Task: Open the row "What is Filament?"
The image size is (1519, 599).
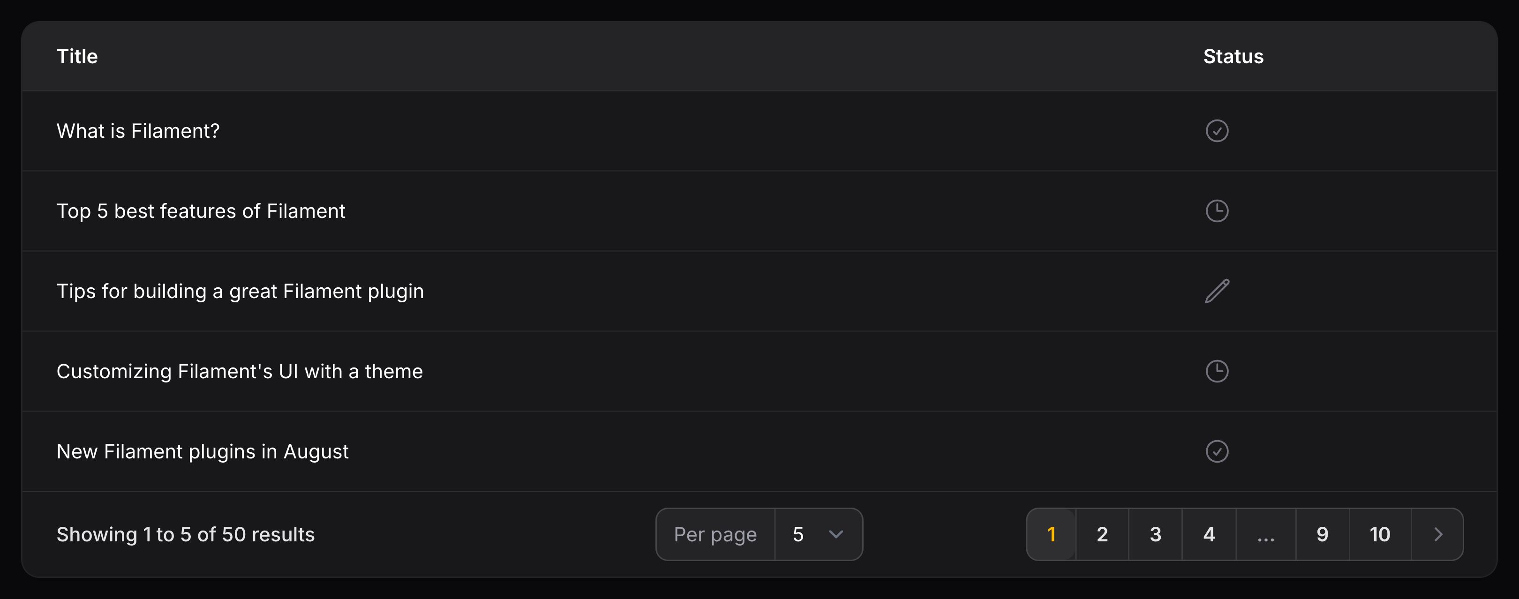Action: [x=138, y=131]
